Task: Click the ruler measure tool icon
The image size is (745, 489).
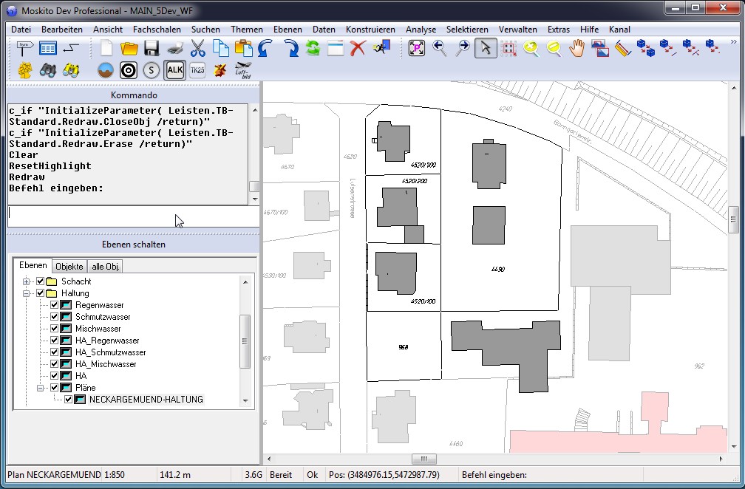Action: (622, 49)
